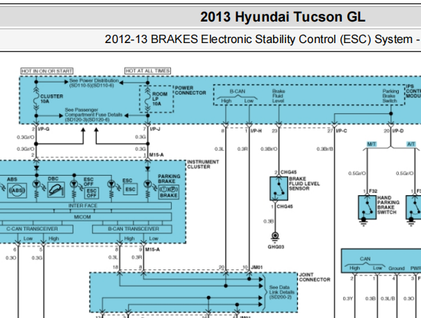Click the 0.3Br/B wire label

point(325,149)
